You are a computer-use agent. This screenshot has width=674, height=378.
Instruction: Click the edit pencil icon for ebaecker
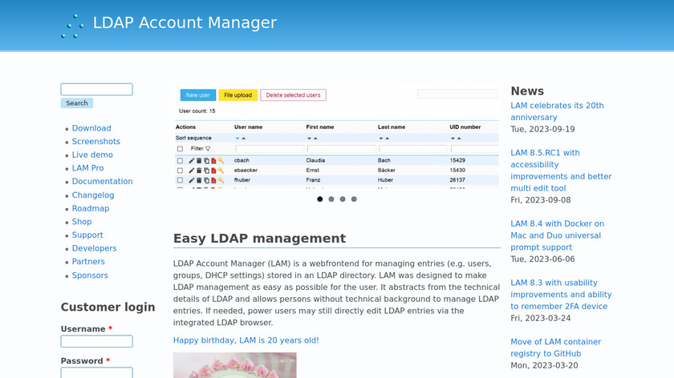[192, 171]
